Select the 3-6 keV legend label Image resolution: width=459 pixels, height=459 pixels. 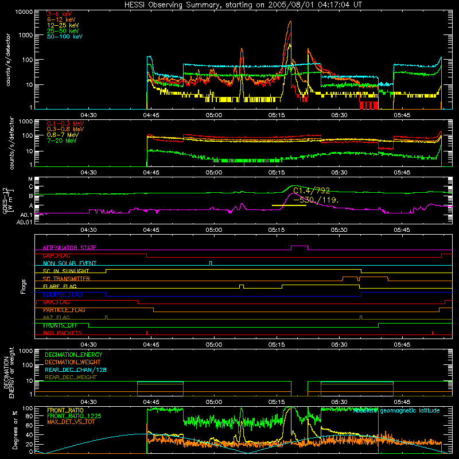point(59,14)
